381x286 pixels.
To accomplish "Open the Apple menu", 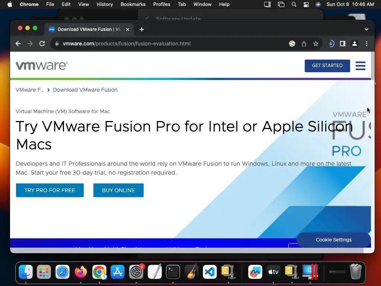I will (x=10, y=4).
